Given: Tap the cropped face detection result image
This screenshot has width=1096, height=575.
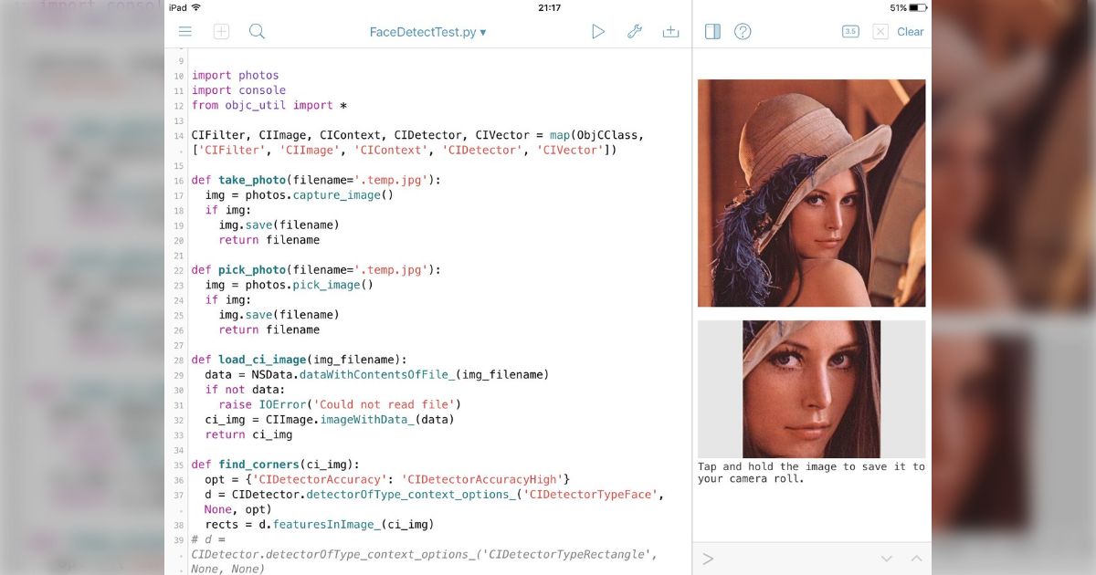Looking at the screenshot, I should click(x=811, y=389).
